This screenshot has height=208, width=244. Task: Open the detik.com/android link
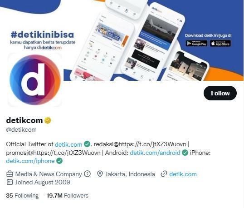point(155,153)
